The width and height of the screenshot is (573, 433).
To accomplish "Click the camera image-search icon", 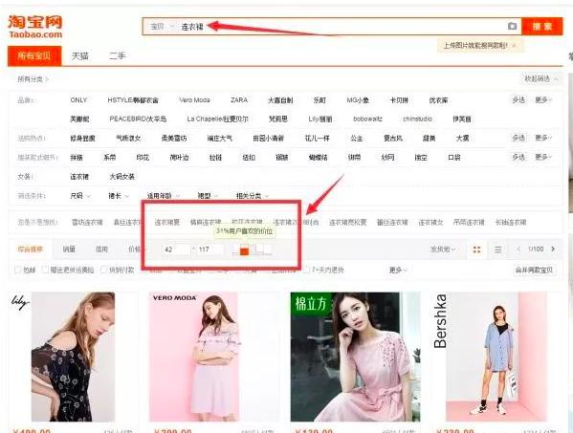I will 512,27.
